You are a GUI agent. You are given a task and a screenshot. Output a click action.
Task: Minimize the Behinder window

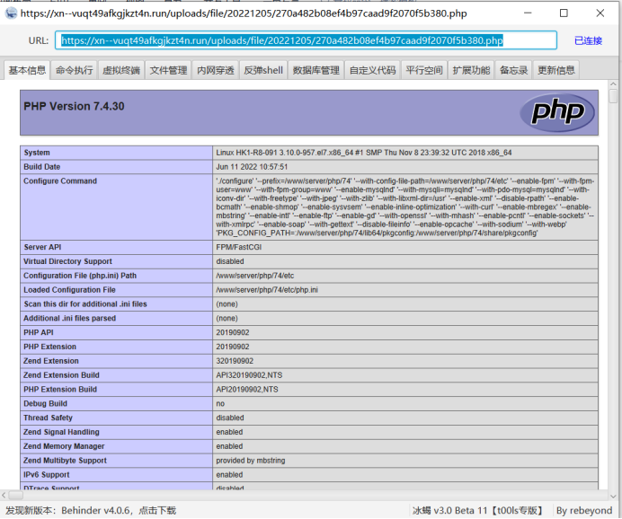click(528, 13)
